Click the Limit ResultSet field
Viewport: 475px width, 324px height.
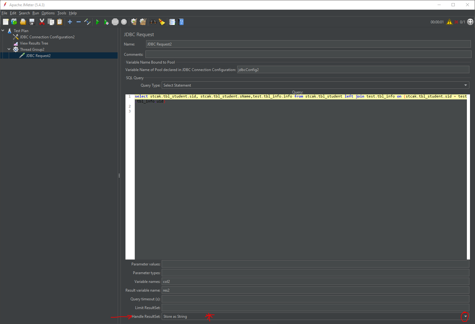tap(316, 308)
